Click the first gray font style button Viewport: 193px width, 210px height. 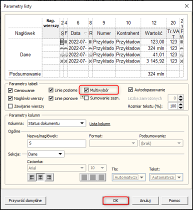point(84,177)
